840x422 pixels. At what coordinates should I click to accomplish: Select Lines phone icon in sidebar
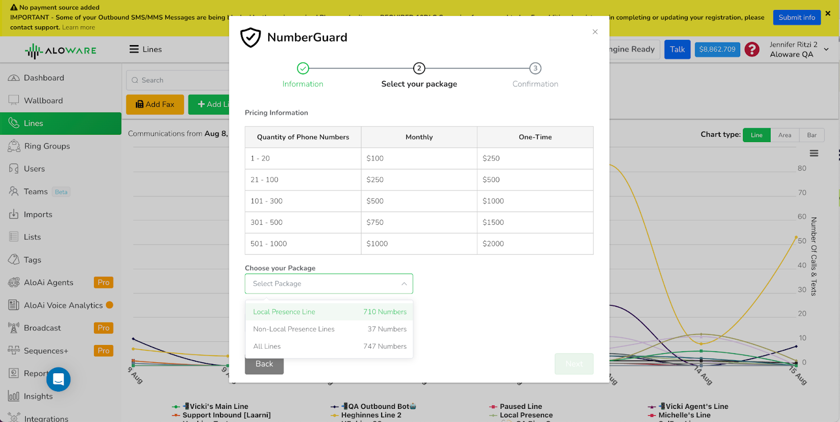tap(14, 123)
